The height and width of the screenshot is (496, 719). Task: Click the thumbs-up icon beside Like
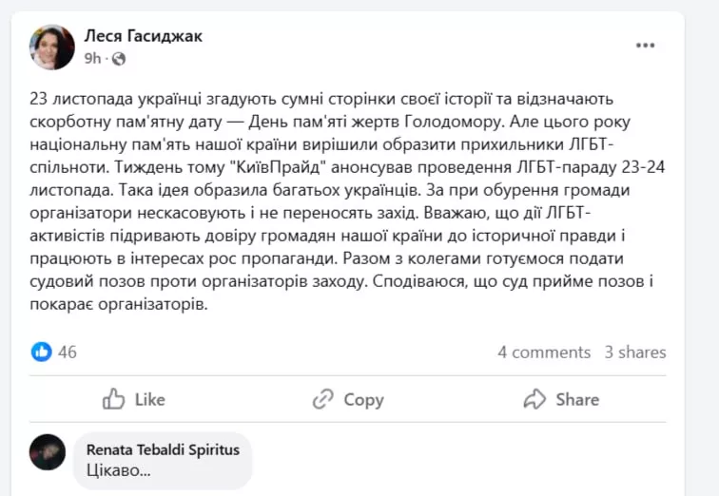coord(114,399)
